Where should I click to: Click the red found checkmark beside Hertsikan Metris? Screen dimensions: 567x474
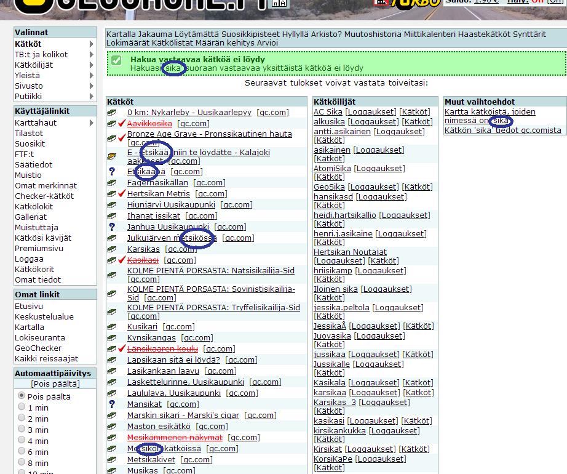pos(122,194)
